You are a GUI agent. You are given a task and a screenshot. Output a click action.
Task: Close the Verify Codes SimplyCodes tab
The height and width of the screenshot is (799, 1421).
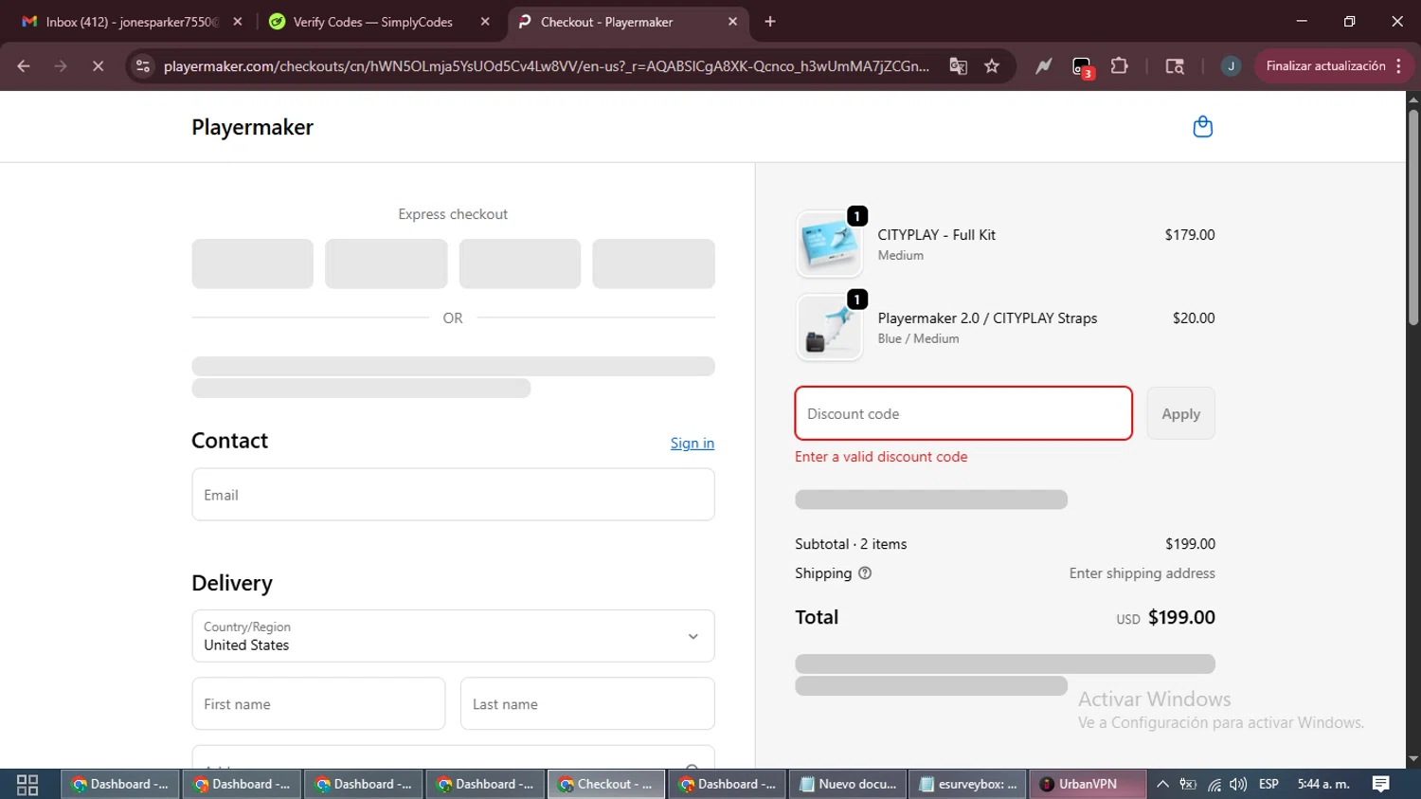click(485, 22)
